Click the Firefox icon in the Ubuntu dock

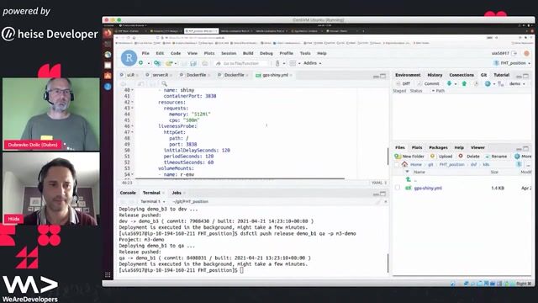pos(108,34)
